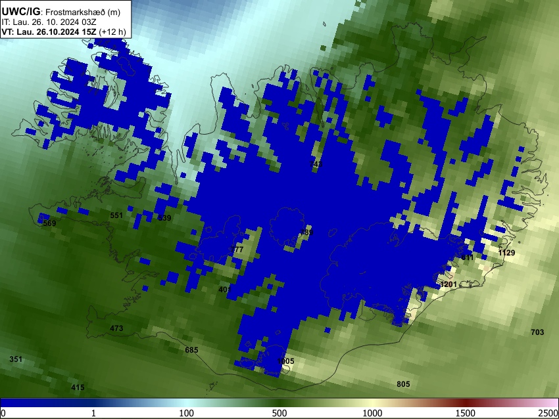Image resolution: width=559 pixels, height=419 pixels.
Task: Click the map value label 777
Action: [237, 249]
